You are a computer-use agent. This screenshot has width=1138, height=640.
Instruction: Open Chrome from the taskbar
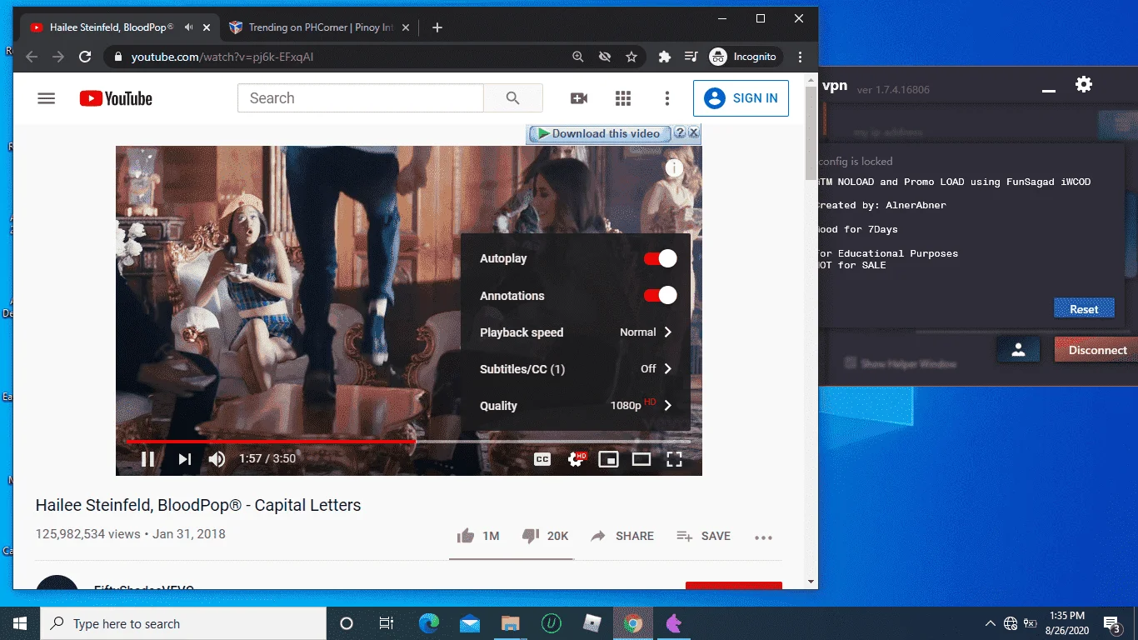(633, 623)
